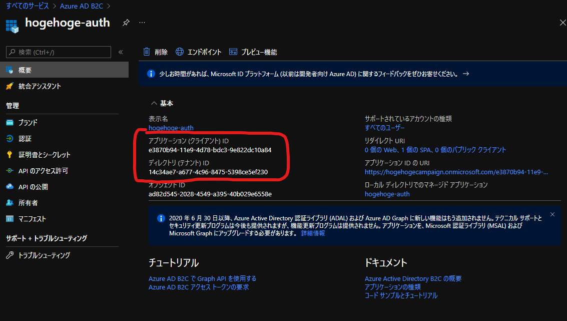Dismiss the ADAL deprecation notice
Screen dimensions: 567x321
click(x=552, y=215)
